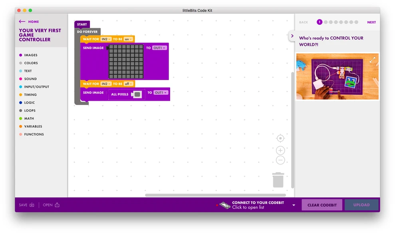Open OUT1 dropdown in ALL PIXELS block
Screen dimensions: 395x233
pyautogui.click(x=161, y=93)
